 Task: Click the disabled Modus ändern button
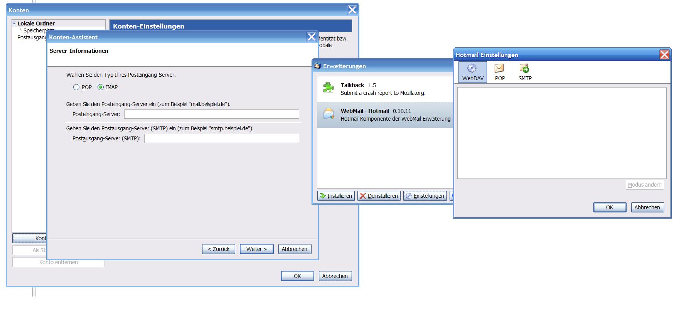pos(645,185)
